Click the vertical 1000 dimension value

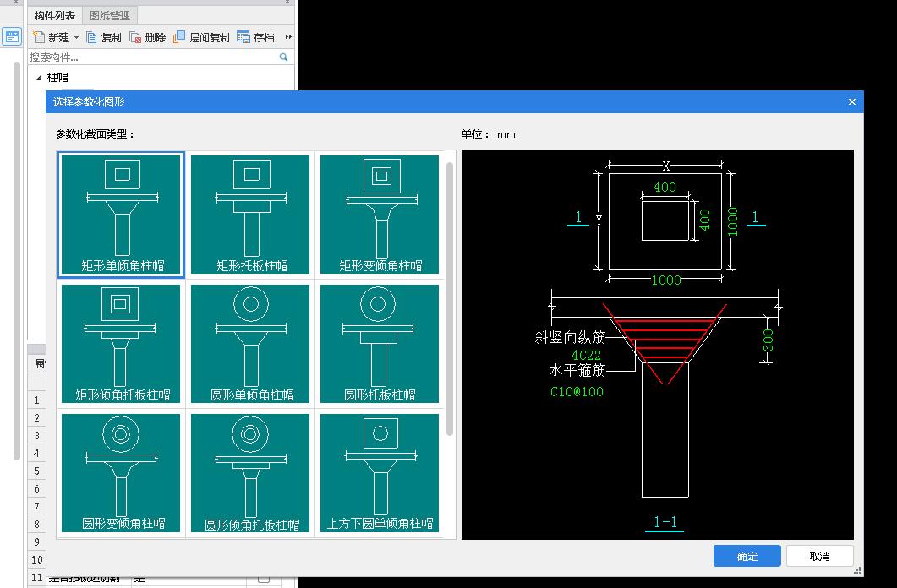coord(733,221)
